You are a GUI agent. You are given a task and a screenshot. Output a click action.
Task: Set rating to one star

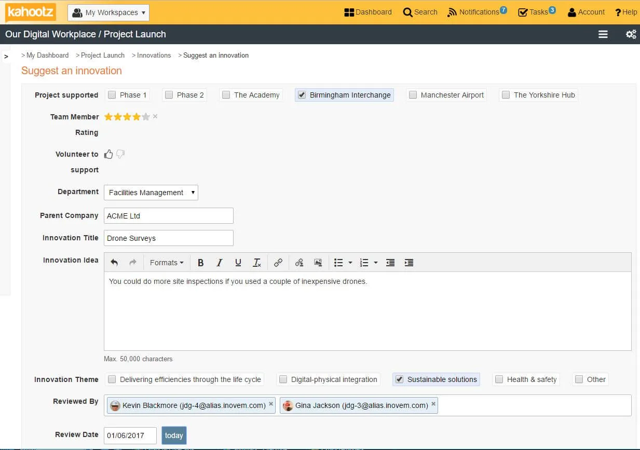coord(108,117)
